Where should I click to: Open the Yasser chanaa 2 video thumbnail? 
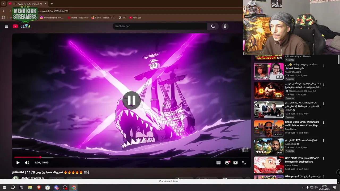[269, 71]
